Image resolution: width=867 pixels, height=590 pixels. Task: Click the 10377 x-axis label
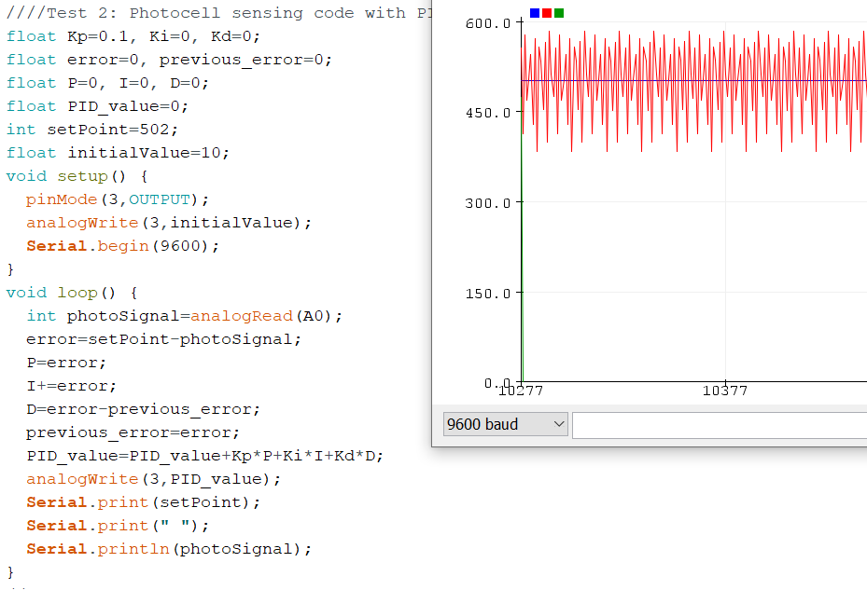(723, 391)
